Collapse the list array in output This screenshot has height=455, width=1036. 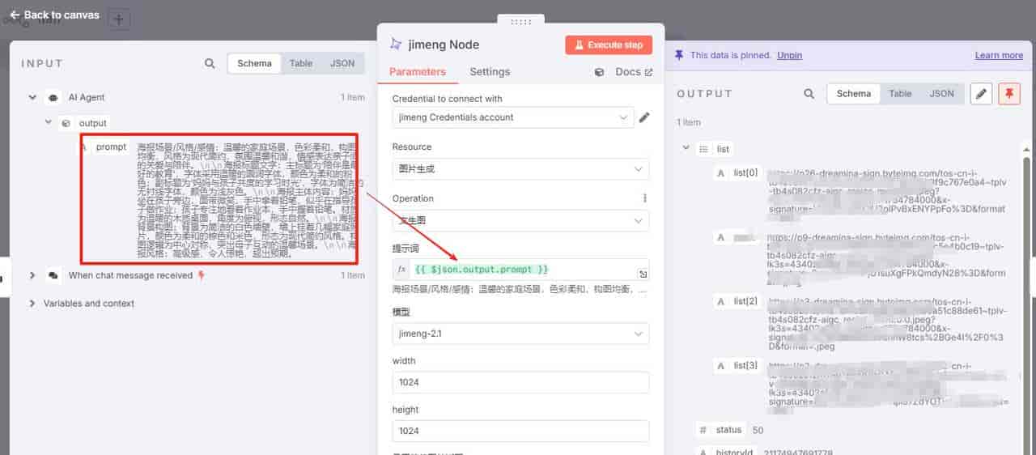[686, 149]
